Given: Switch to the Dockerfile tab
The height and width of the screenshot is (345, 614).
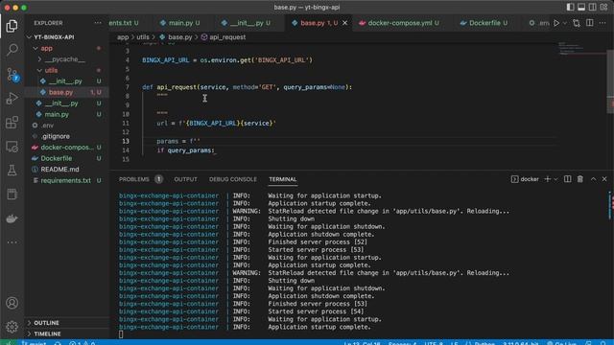Looking at the screenshot, I should (484, 23).
